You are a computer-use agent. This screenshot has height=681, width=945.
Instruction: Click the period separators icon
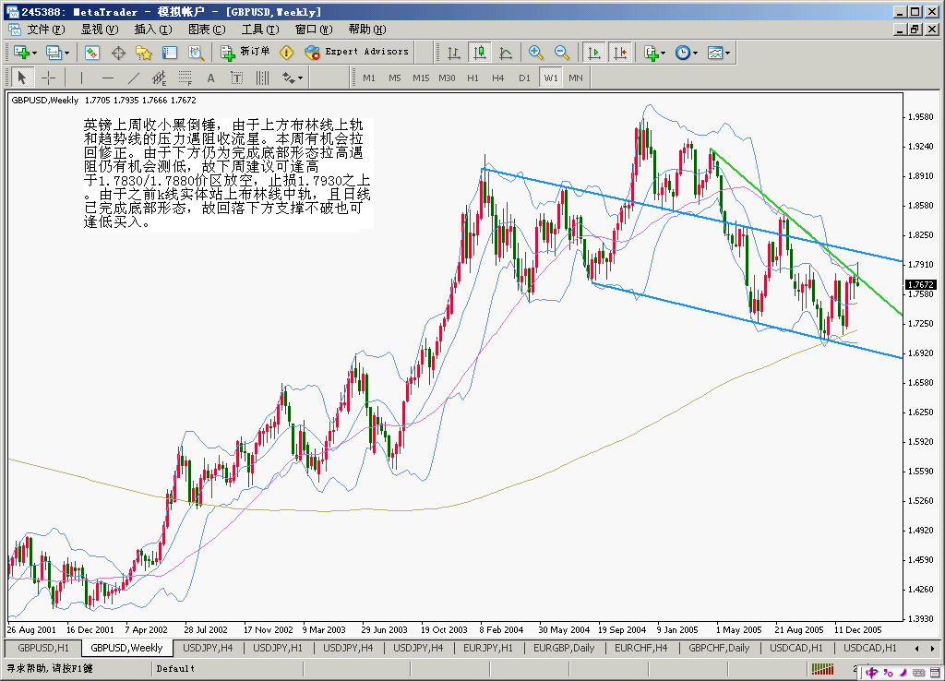tap(262, 78)
